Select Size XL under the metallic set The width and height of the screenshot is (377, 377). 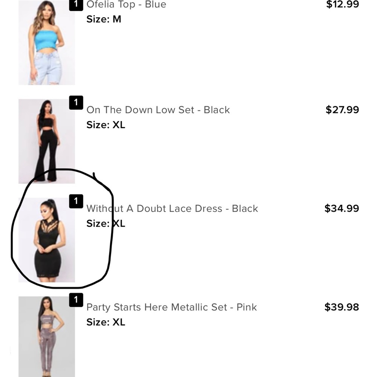pyautogui.click(x=106, y=322)
